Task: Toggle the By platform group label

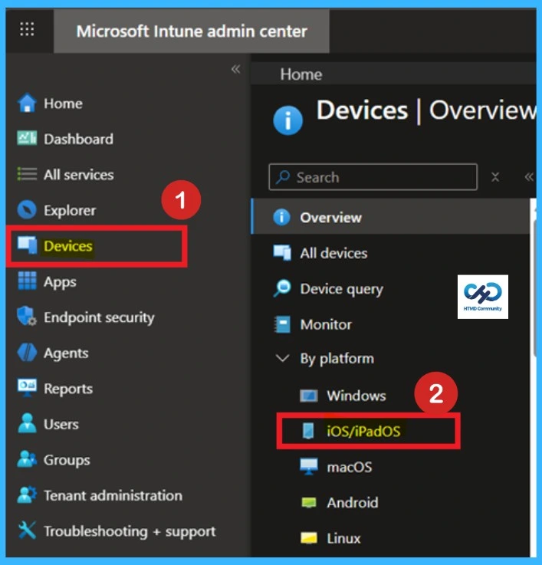Action: point(337,359)
